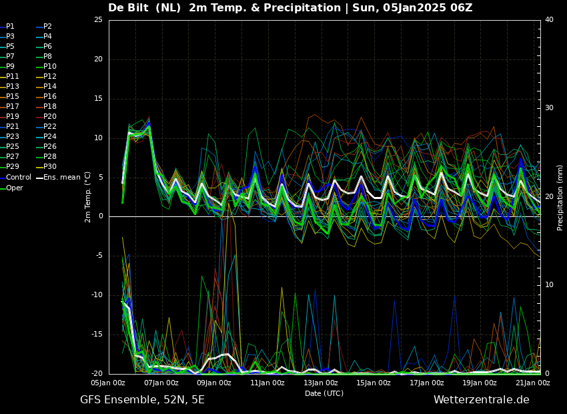Screen dimensions: 567x414
Task: Click the 40 precipitation axis value
Action: point(549,19)
